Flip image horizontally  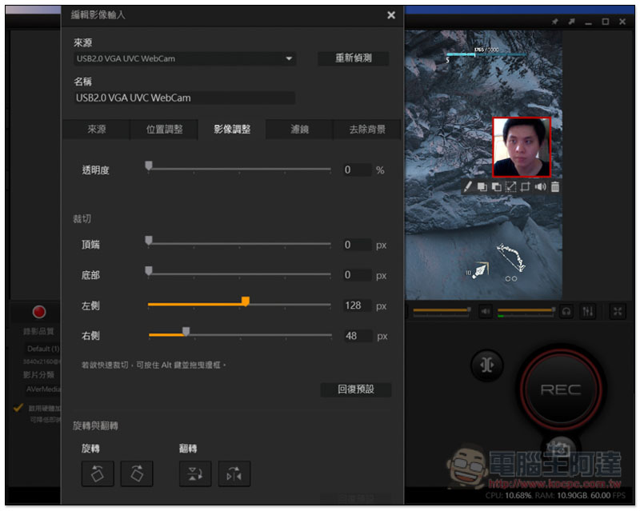(x=234, y=474)
